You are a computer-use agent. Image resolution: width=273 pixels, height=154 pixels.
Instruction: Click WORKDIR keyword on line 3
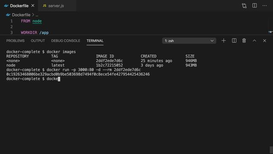coord(29,33)
